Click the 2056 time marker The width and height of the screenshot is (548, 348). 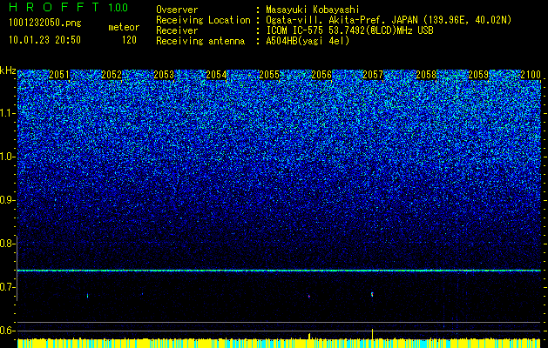coord(321,75)
